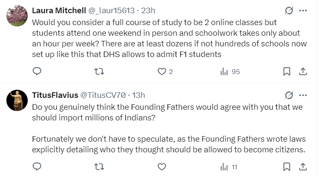Like TitusFlavius's post

pyautogui.click(x=162, y=166)
